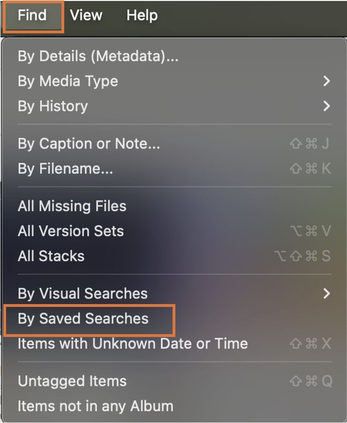Viewport: 347px width, 423px height.
Task: Select the By Media Type entry
Action: pos(68,81)
